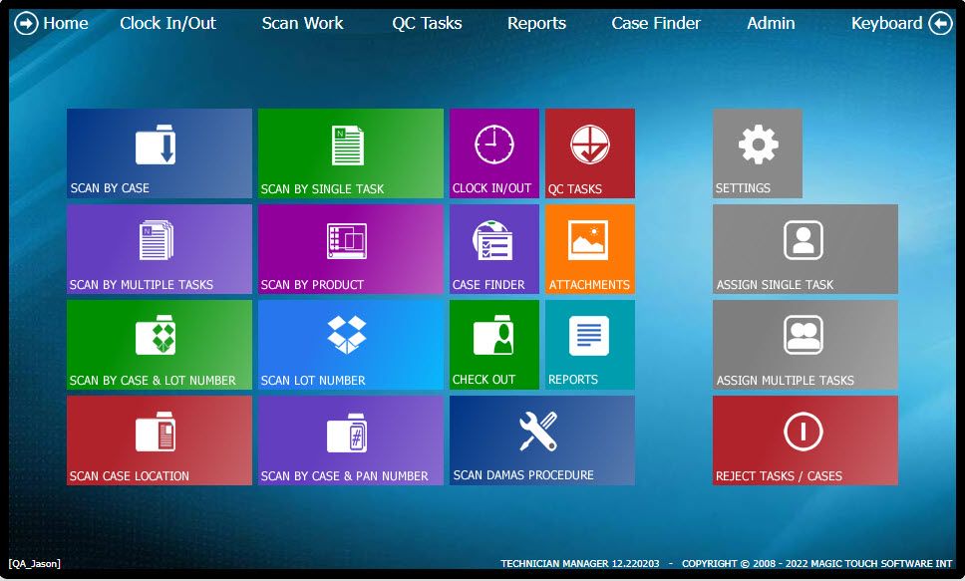Image resolution: width=965 pixels, height=581 pixels.
Task: Launch the Scan Damas Procedure tile
Action: point(541,440)
